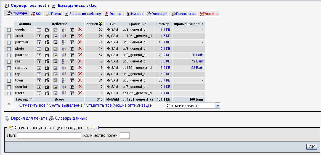The width and height of the screenshot is (321, 155).
Task: Click 'База данных: sklad' breadcrumb
Action: (77, 6)
